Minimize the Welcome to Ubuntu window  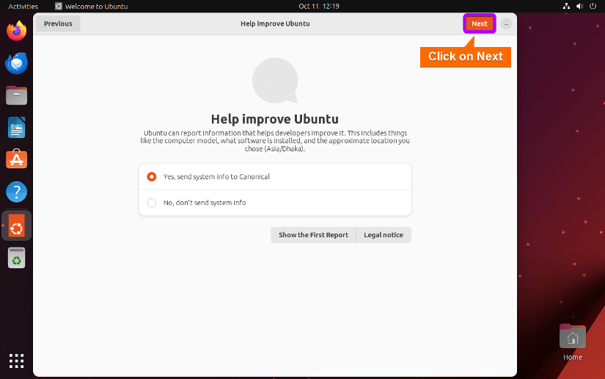coord(506,24)
